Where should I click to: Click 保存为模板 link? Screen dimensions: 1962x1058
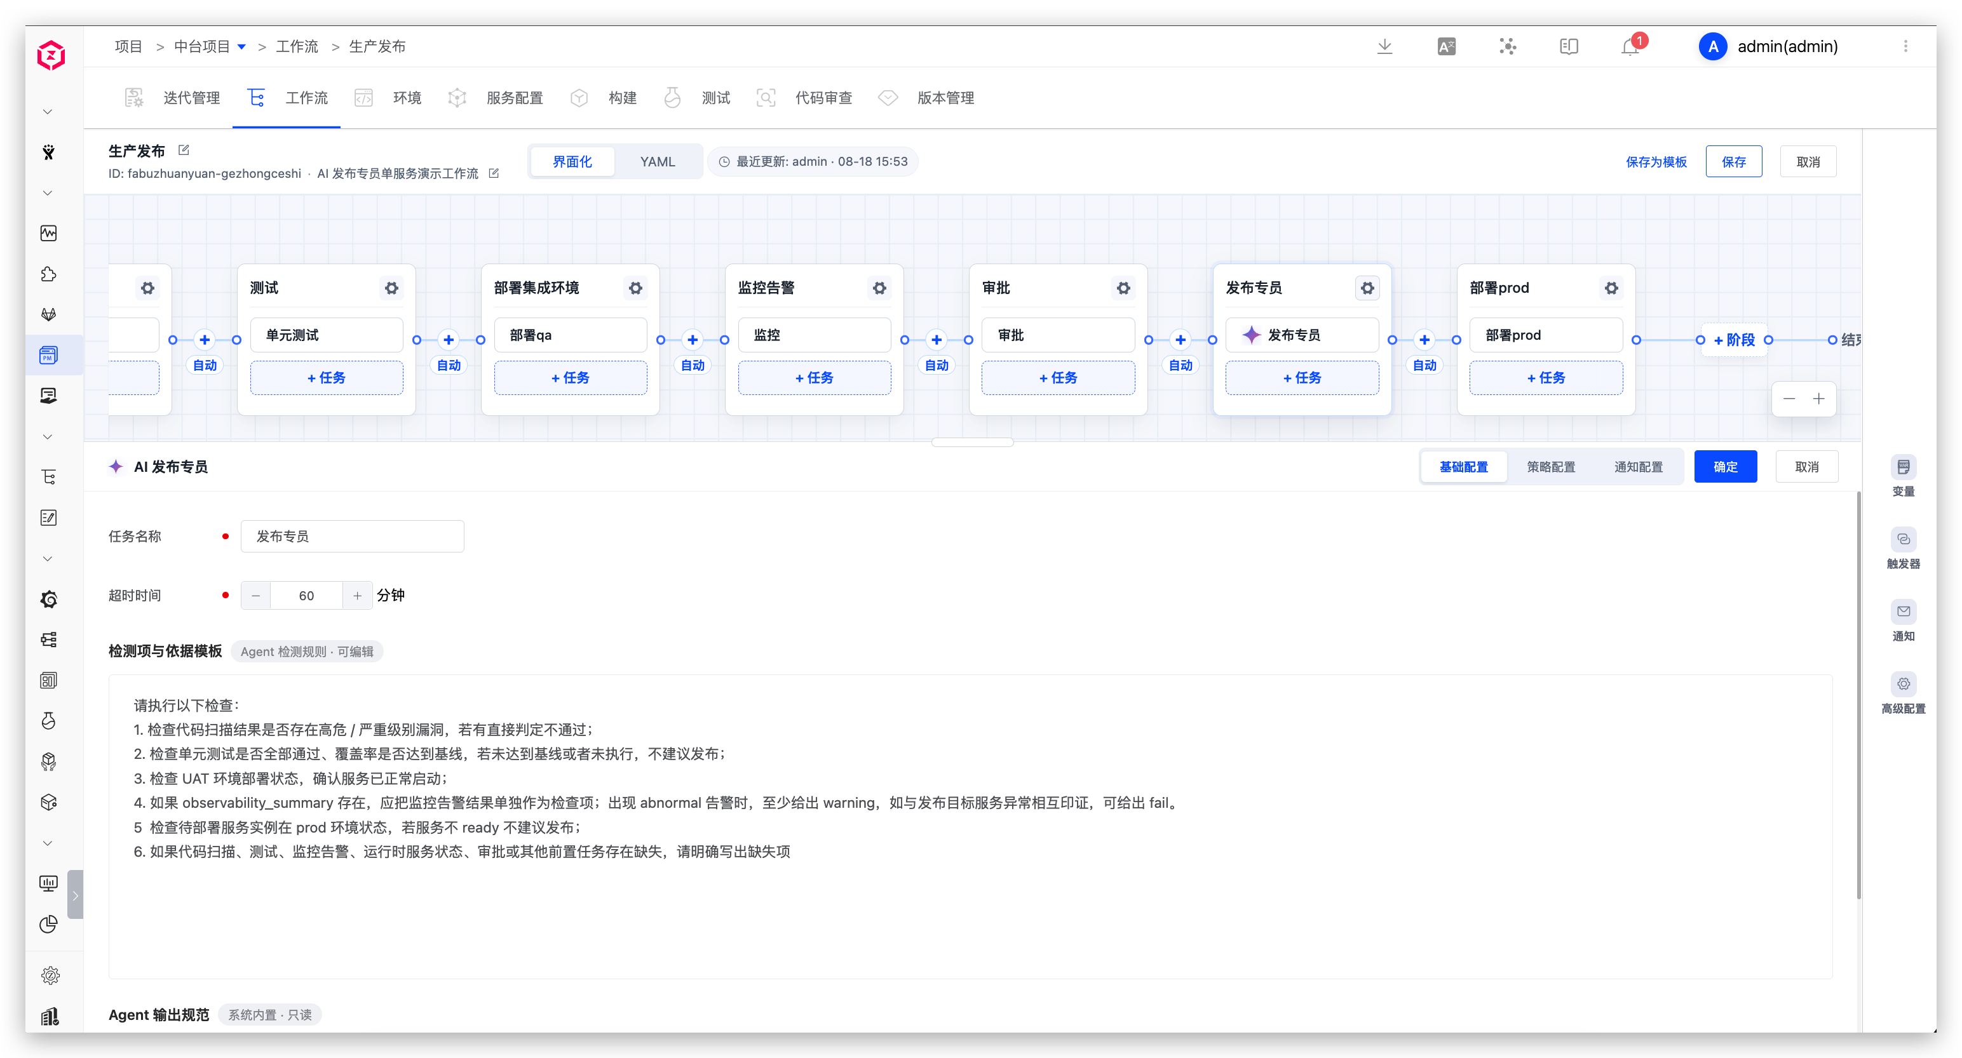pyautogui.click(x=1656, y=161)
